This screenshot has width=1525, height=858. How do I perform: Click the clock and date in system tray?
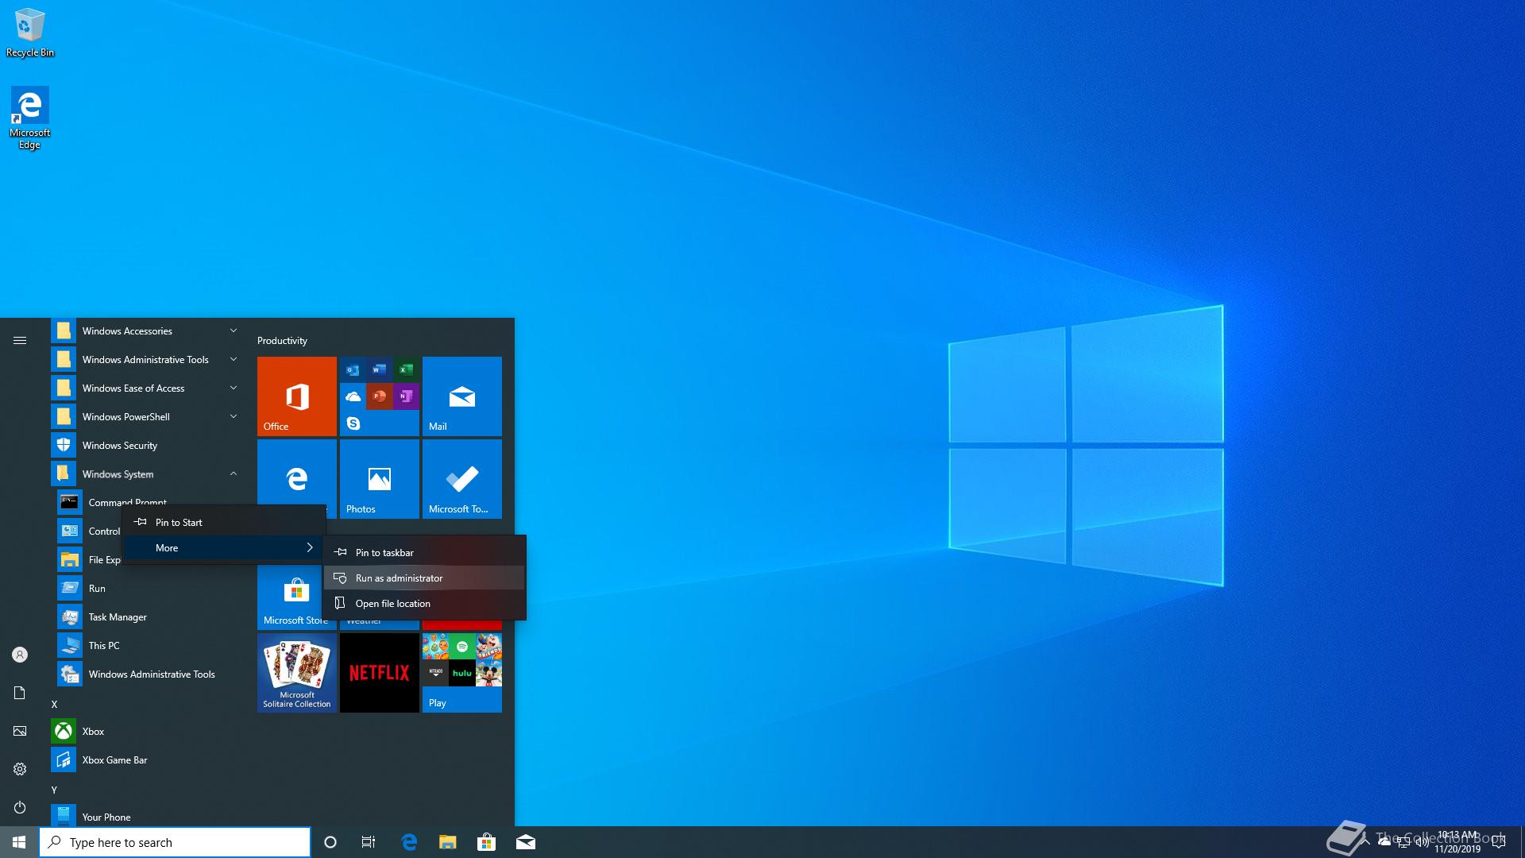tap(1457, 842)
